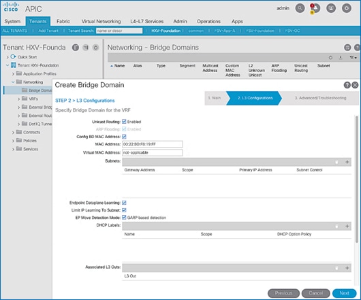Collapse the Networking tree node
The image size is (361, 300).
pos(13,82)
